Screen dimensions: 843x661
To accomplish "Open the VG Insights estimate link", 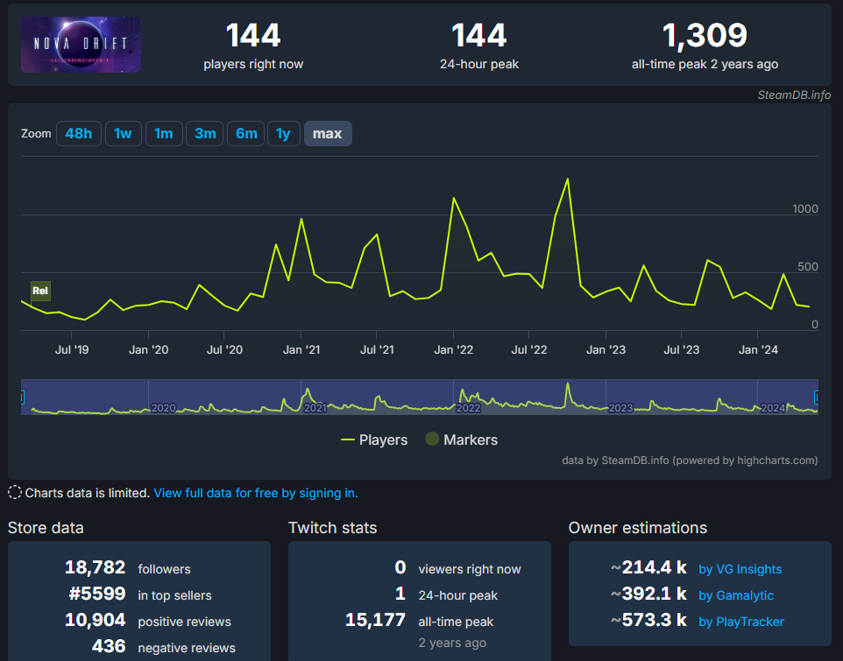I will click(740, 569).
